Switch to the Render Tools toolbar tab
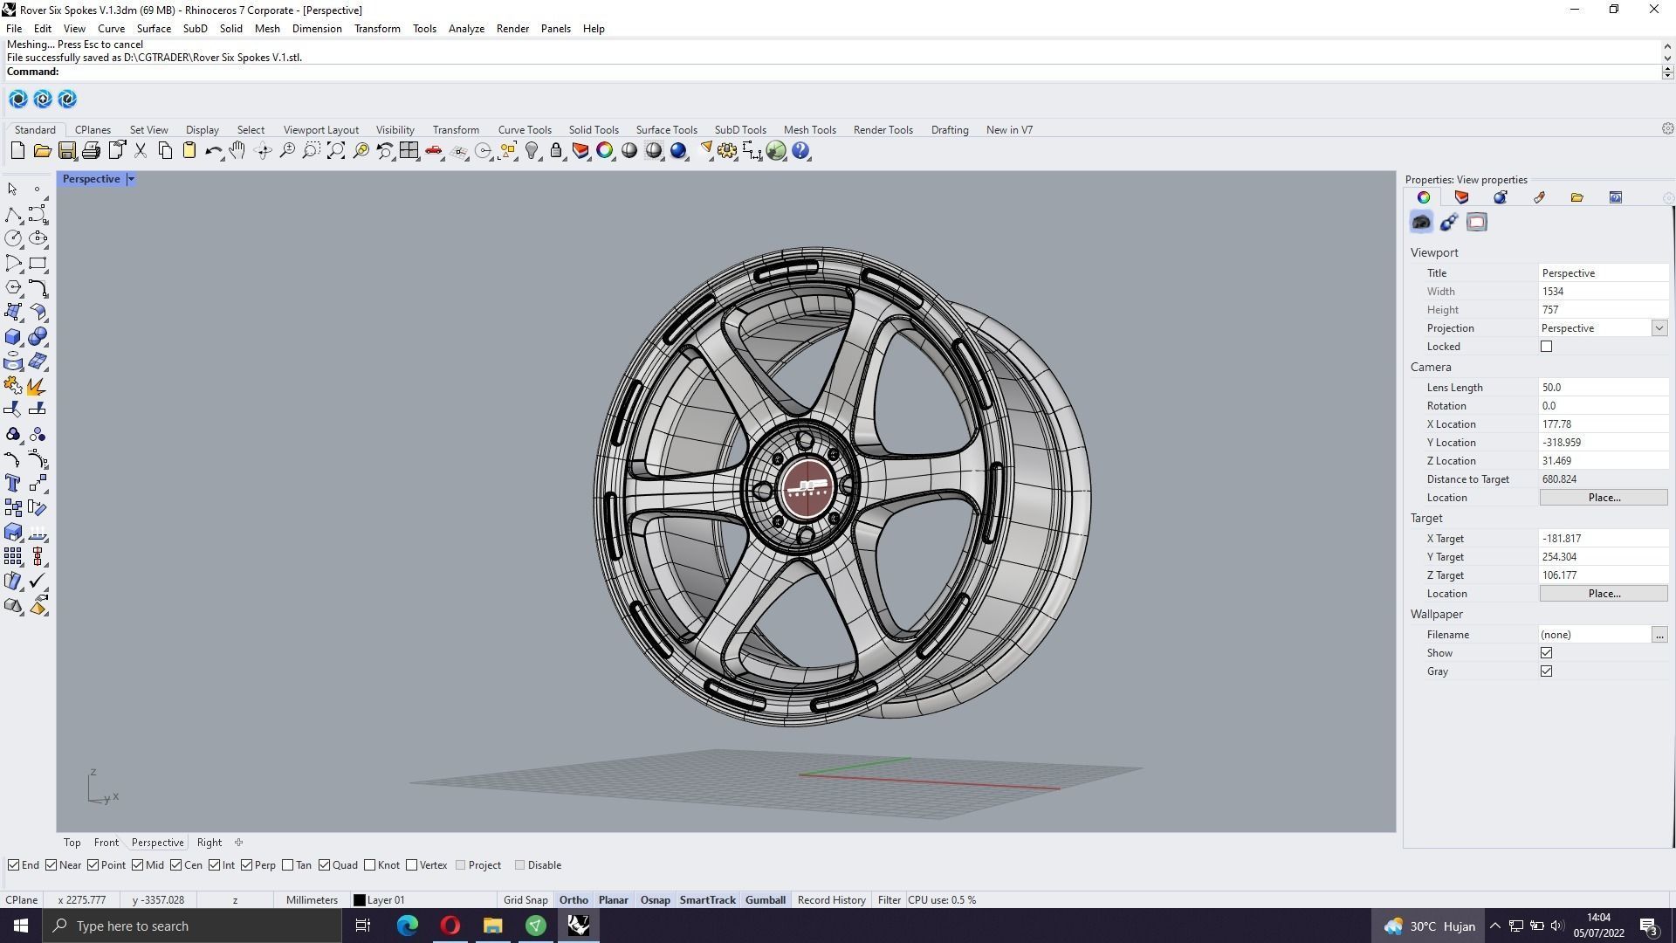 point(883,130)
